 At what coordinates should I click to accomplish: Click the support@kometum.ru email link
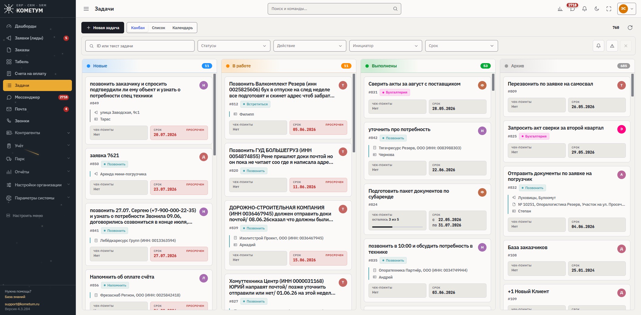(22, 304)
